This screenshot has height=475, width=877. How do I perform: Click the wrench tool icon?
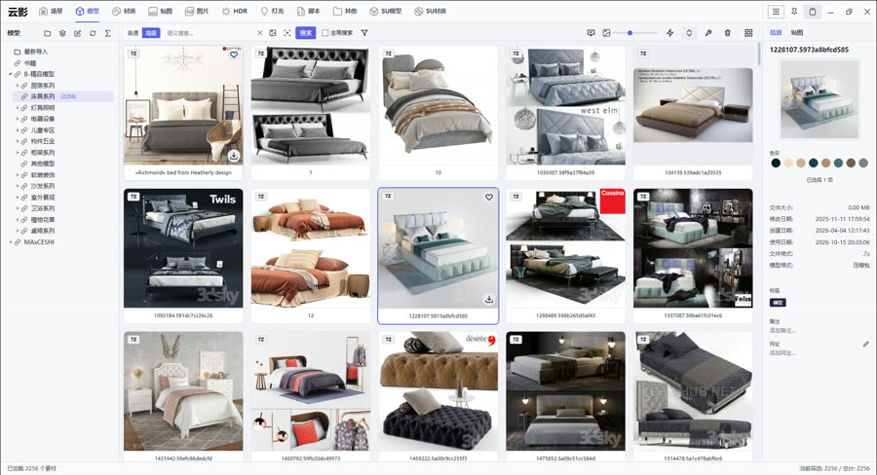(x=708, y=33)
